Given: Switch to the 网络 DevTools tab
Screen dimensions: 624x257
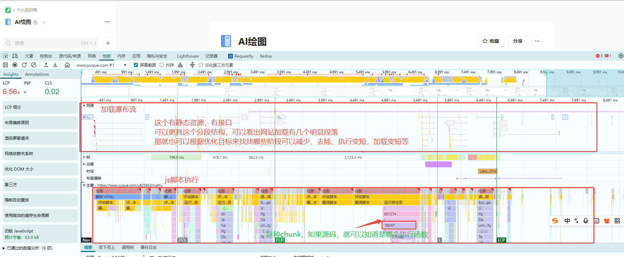Looking at the screenshot, I should [92, 56].
